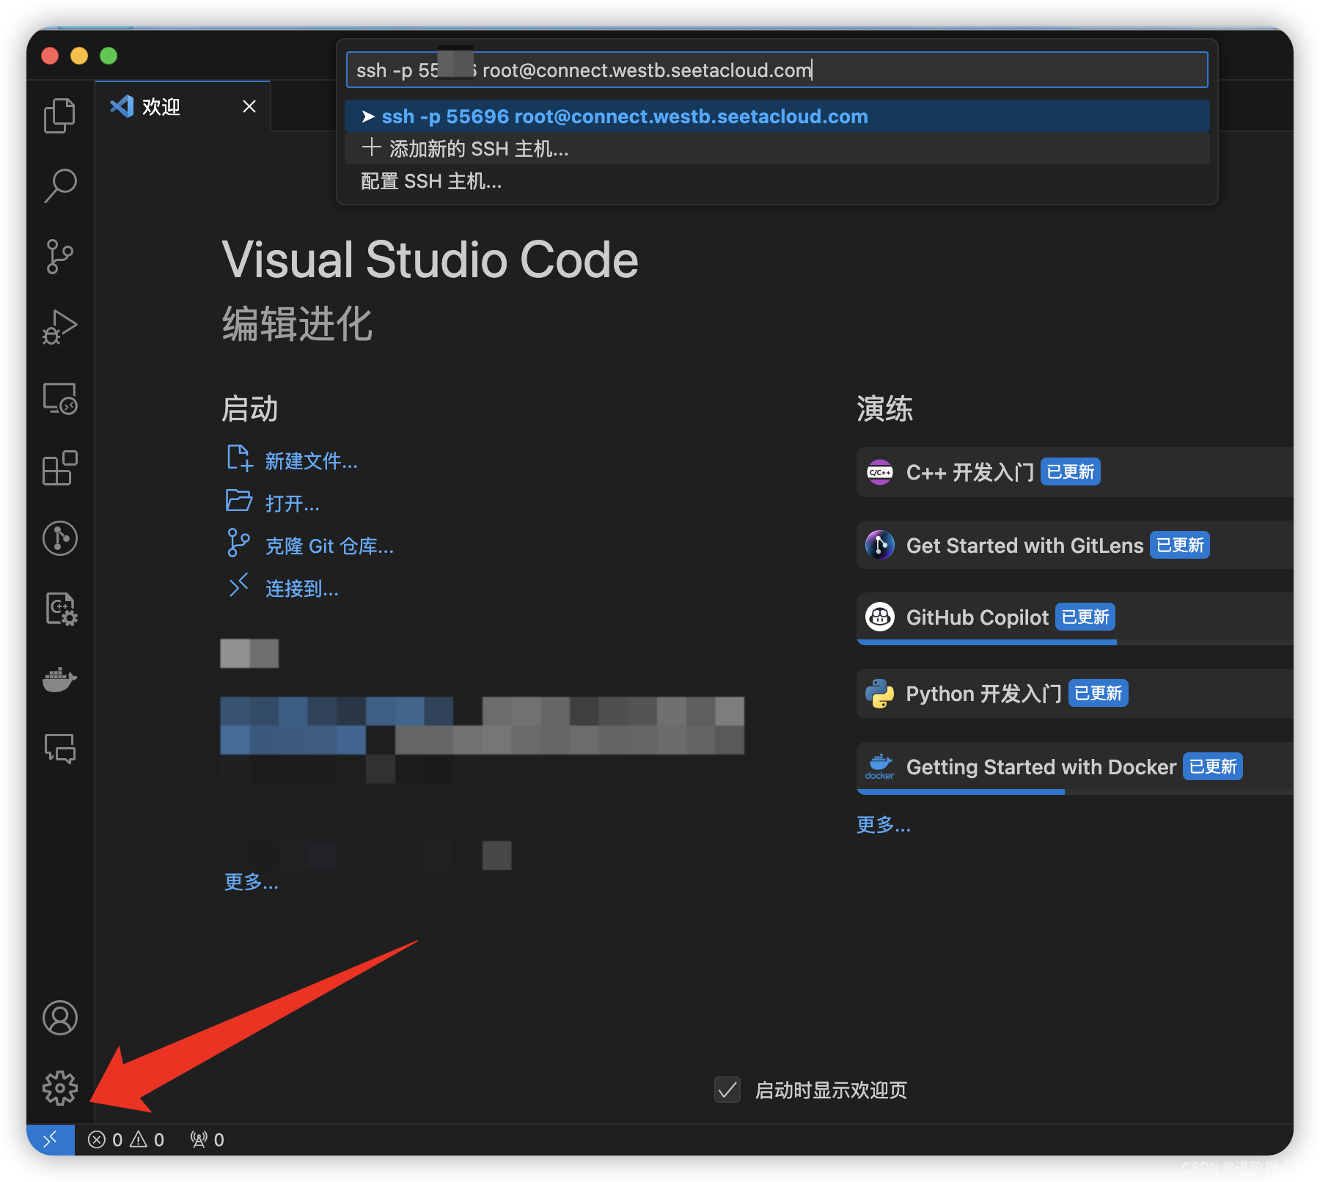Open Source Control view icon
The image size is (1320, 1182).
[60, 257]
